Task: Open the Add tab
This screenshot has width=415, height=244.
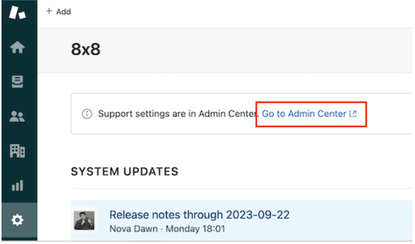Action: coord(63,12)
